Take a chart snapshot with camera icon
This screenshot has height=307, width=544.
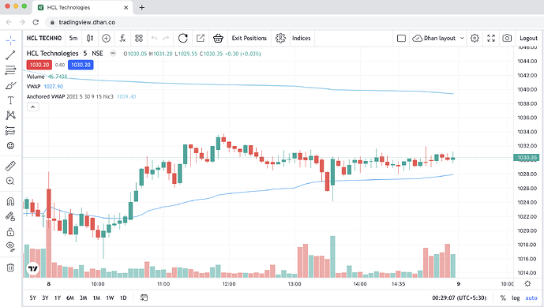507,38
